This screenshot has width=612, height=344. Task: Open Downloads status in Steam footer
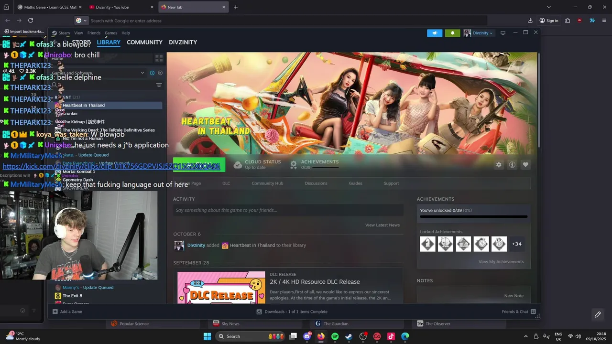292,312
